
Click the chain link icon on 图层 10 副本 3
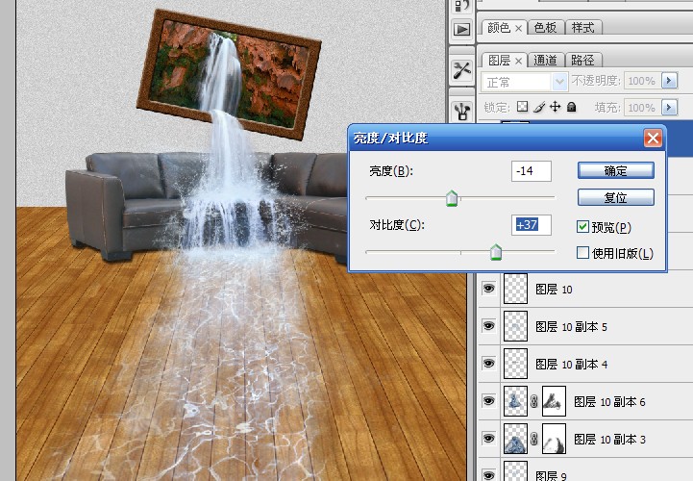coord(534,439)
